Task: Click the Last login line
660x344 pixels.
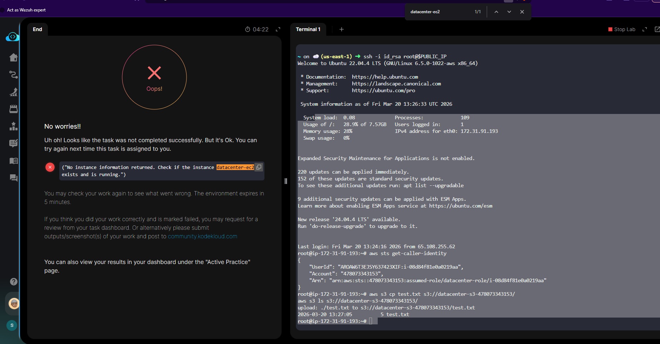Action: tap(376, 246)
